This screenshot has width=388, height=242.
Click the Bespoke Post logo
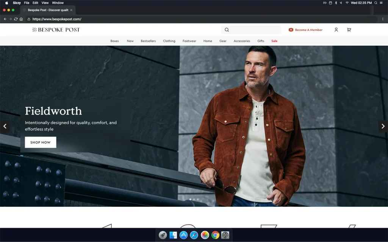[x=56, y=30]
